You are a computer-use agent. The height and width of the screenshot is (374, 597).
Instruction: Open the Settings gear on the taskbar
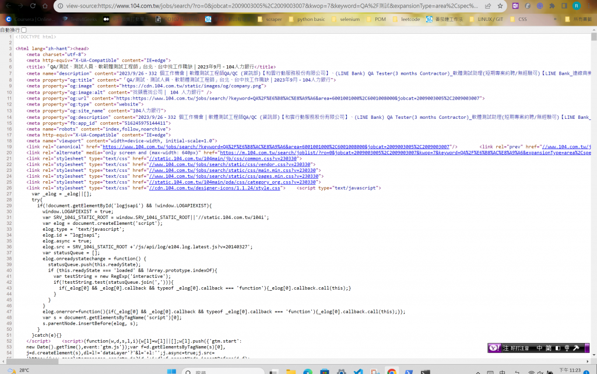point(341,371)
